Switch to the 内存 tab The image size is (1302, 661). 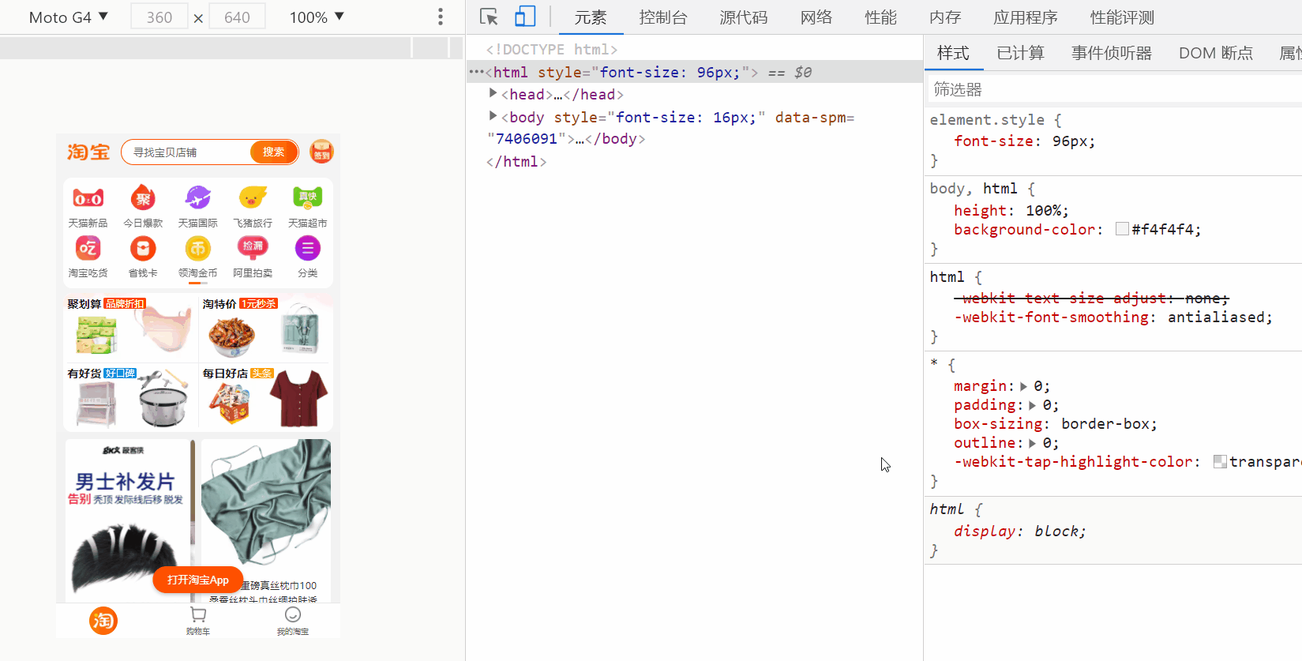(x=945, y=17)
